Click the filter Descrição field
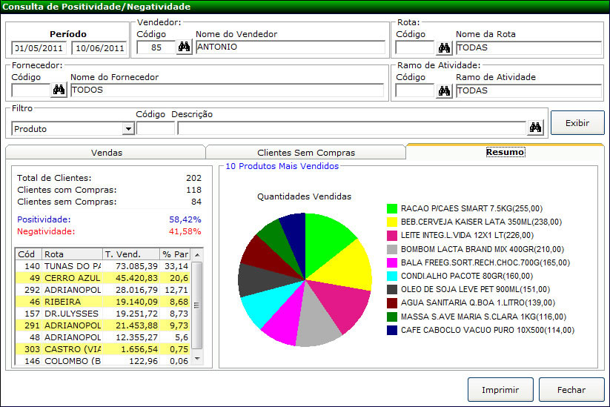Screen dimensions: 610x407 [351, 128]
